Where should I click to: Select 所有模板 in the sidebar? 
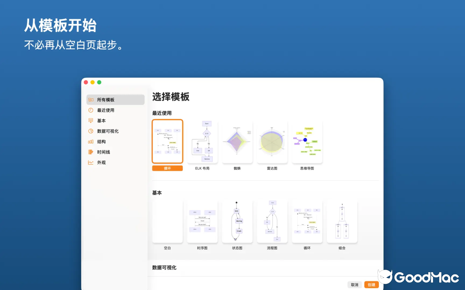pos(116,100)
